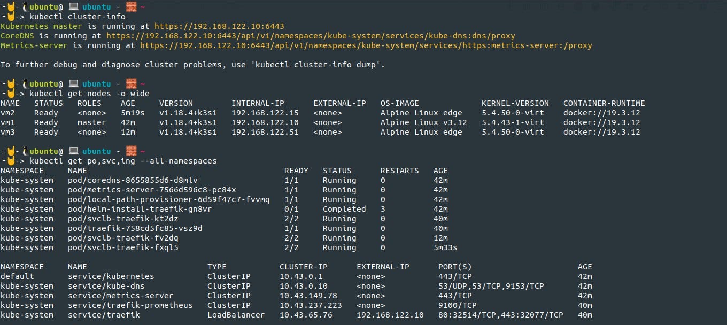Viewport: 727px width, 325px height.
Task: Click the penguin icon in the prompt above kubectl cluster-info
Action: 25,7
